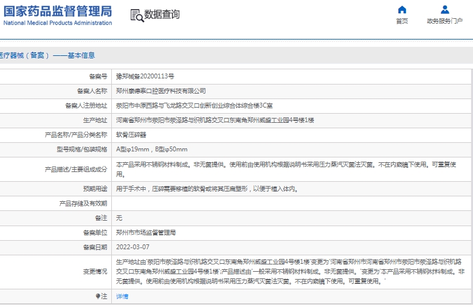
Task: Click the empty 产品存储及有效期 value cell
Action: [x=291, y=204]
